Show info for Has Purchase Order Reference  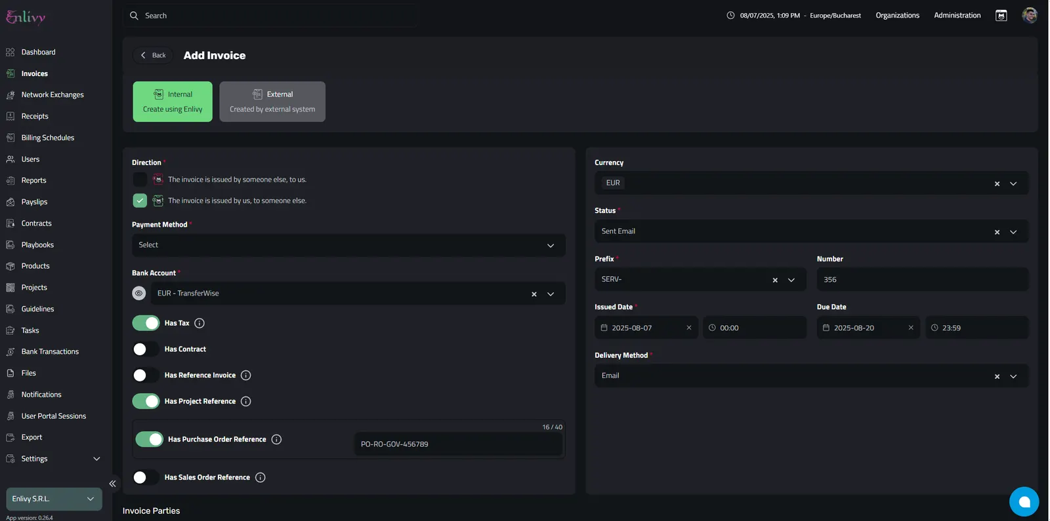coord(276,440)
